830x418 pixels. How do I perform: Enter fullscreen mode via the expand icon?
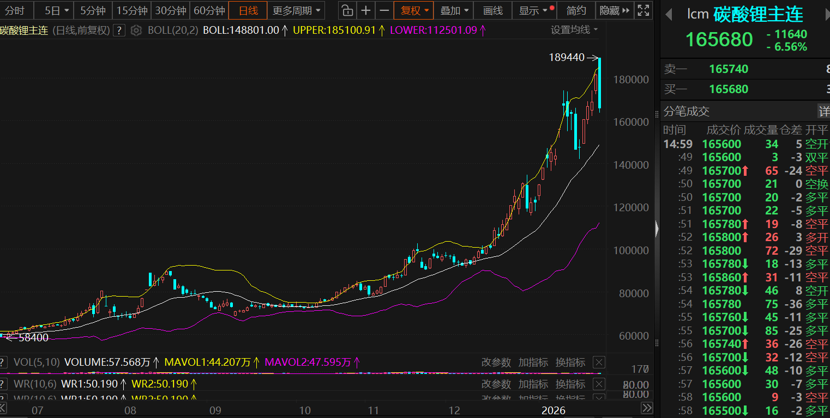click(x=643, y=10)
